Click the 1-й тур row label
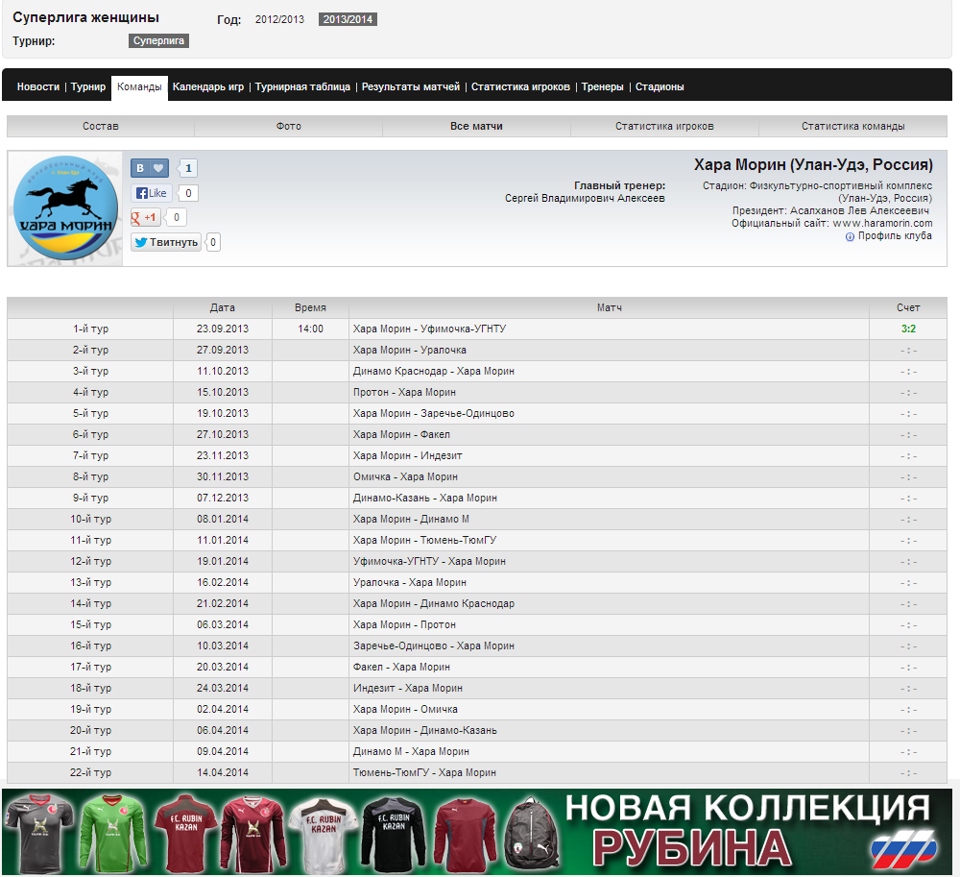Image resolution: width=960 pixels, height=877 pixels. [x=90, y=329]
